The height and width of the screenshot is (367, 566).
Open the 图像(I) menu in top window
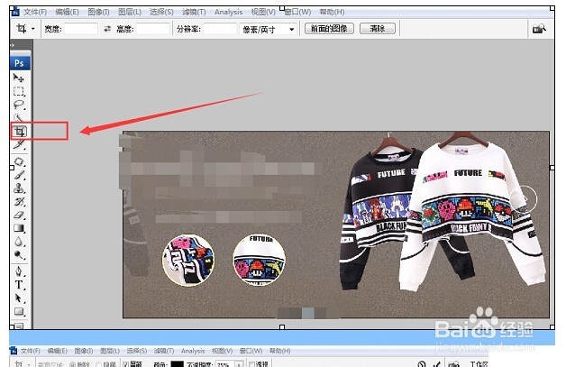[98, 12]
